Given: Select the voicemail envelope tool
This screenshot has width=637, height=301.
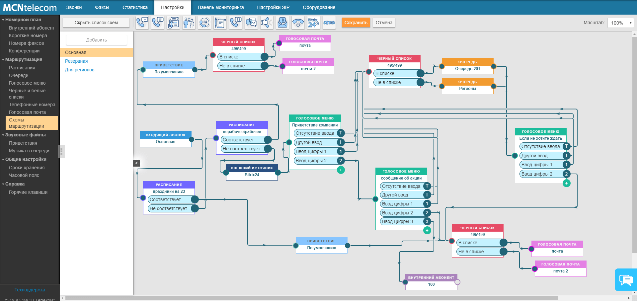Looking at the screenshot, I should click(282, 23).
